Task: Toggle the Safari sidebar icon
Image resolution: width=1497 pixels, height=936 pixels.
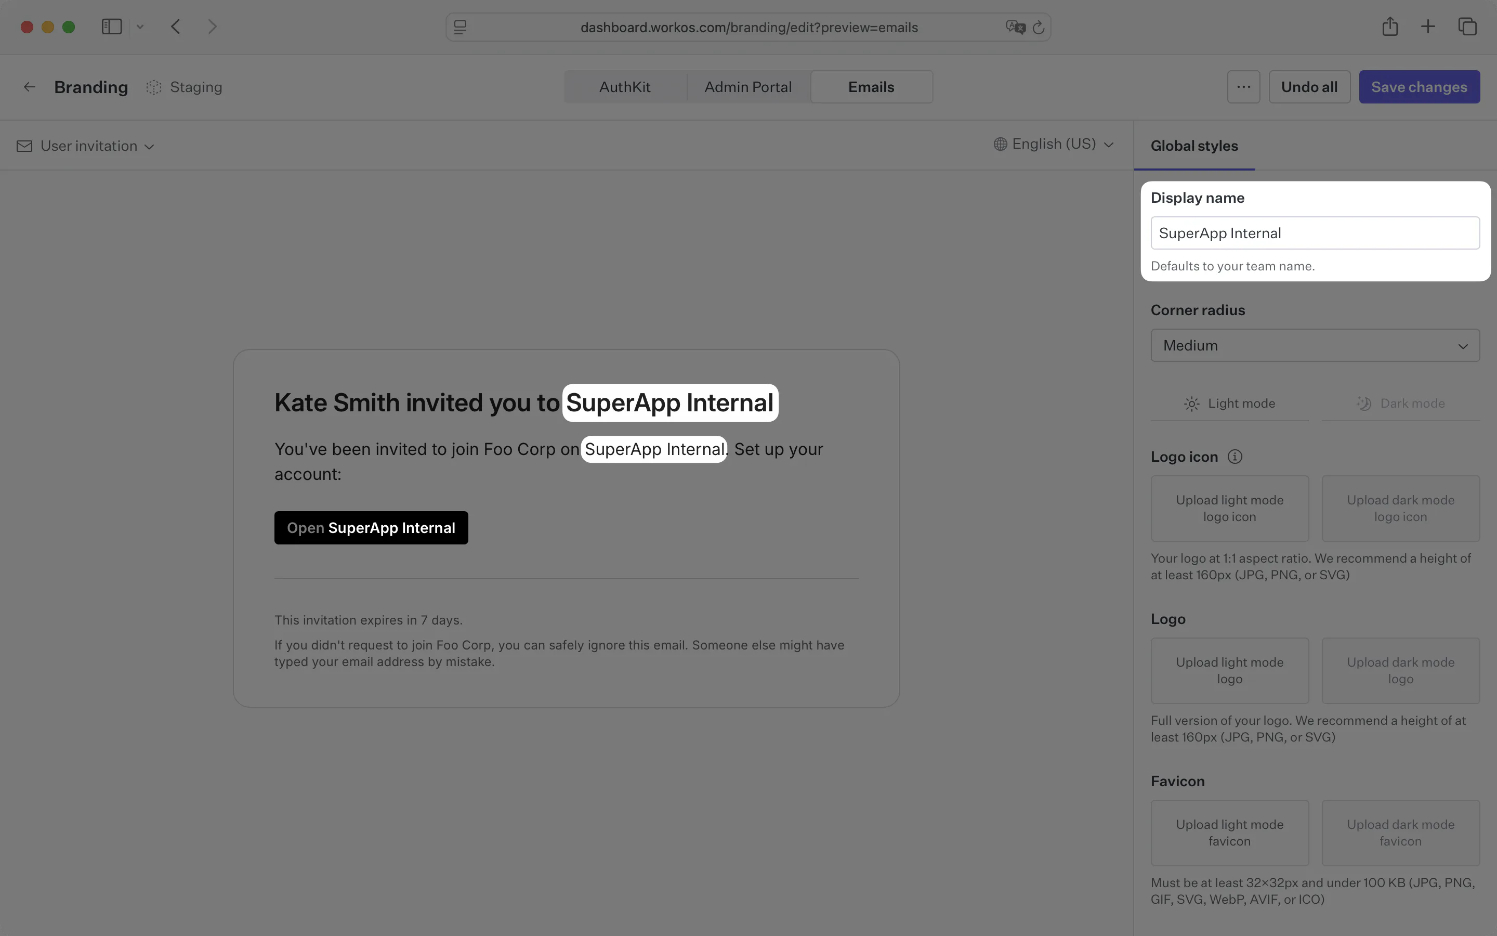Action: pyautogui.click(x=111, y=27)
